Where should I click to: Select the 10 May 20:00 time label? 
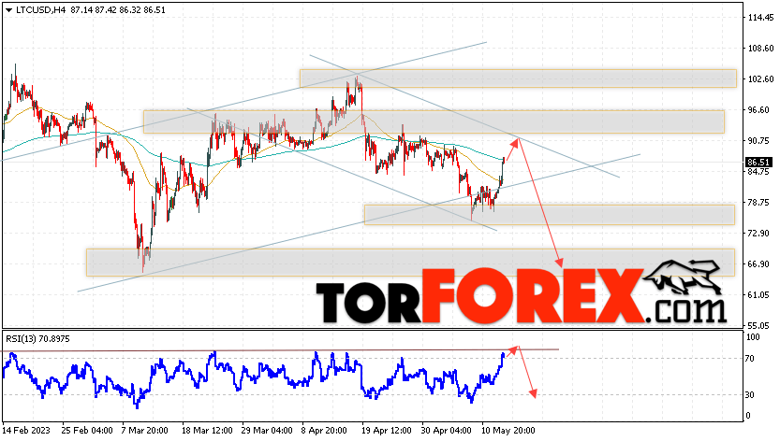click(508, 431)
